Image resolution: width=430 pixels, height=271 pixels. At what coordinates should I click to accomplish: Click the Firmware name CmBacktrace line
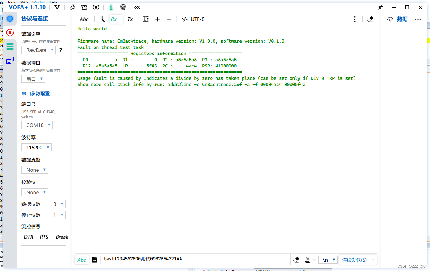181,41
